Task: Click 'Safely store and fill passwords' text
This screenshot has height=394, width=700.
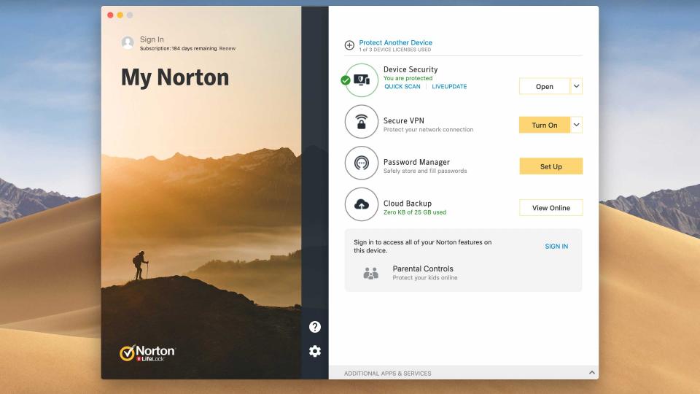Action: [425, 171]
